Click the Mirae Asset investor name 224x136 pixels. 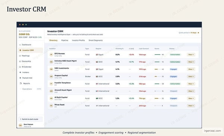click(x=59, y=105)
